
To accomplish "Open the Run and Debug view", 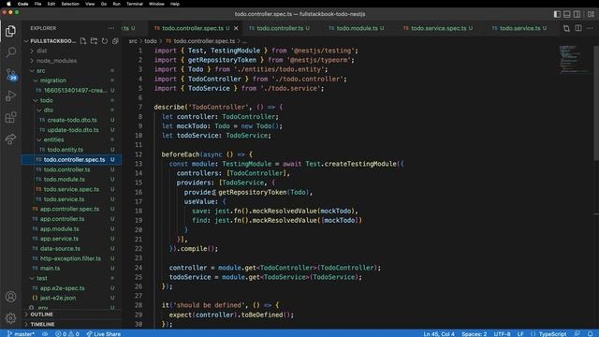I will click(10, 95).
